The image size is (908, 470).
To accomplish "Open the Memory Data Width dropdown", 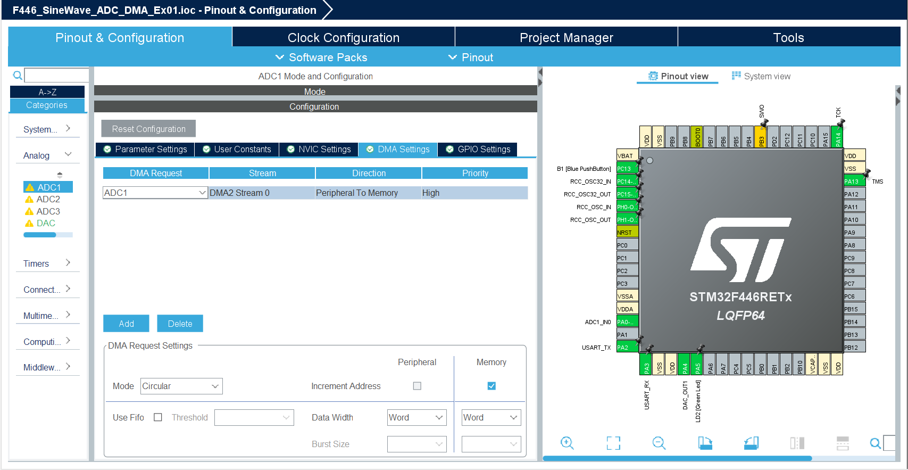I will [x=492, y=417].
